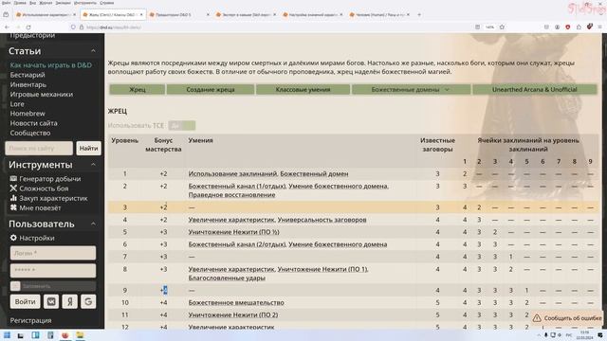The width and height of the screenshot is (607, 341).
Task: Open Как начать играть в D&D
Action: coord(50,65)
